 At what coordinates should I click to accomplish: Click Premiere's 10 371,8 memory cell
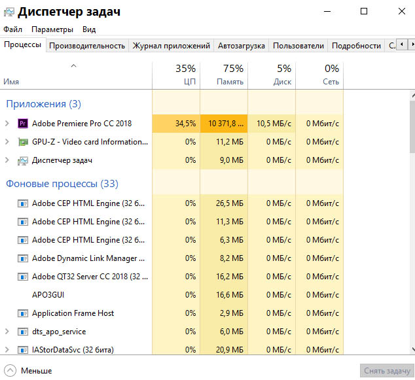tap(224, 124)
